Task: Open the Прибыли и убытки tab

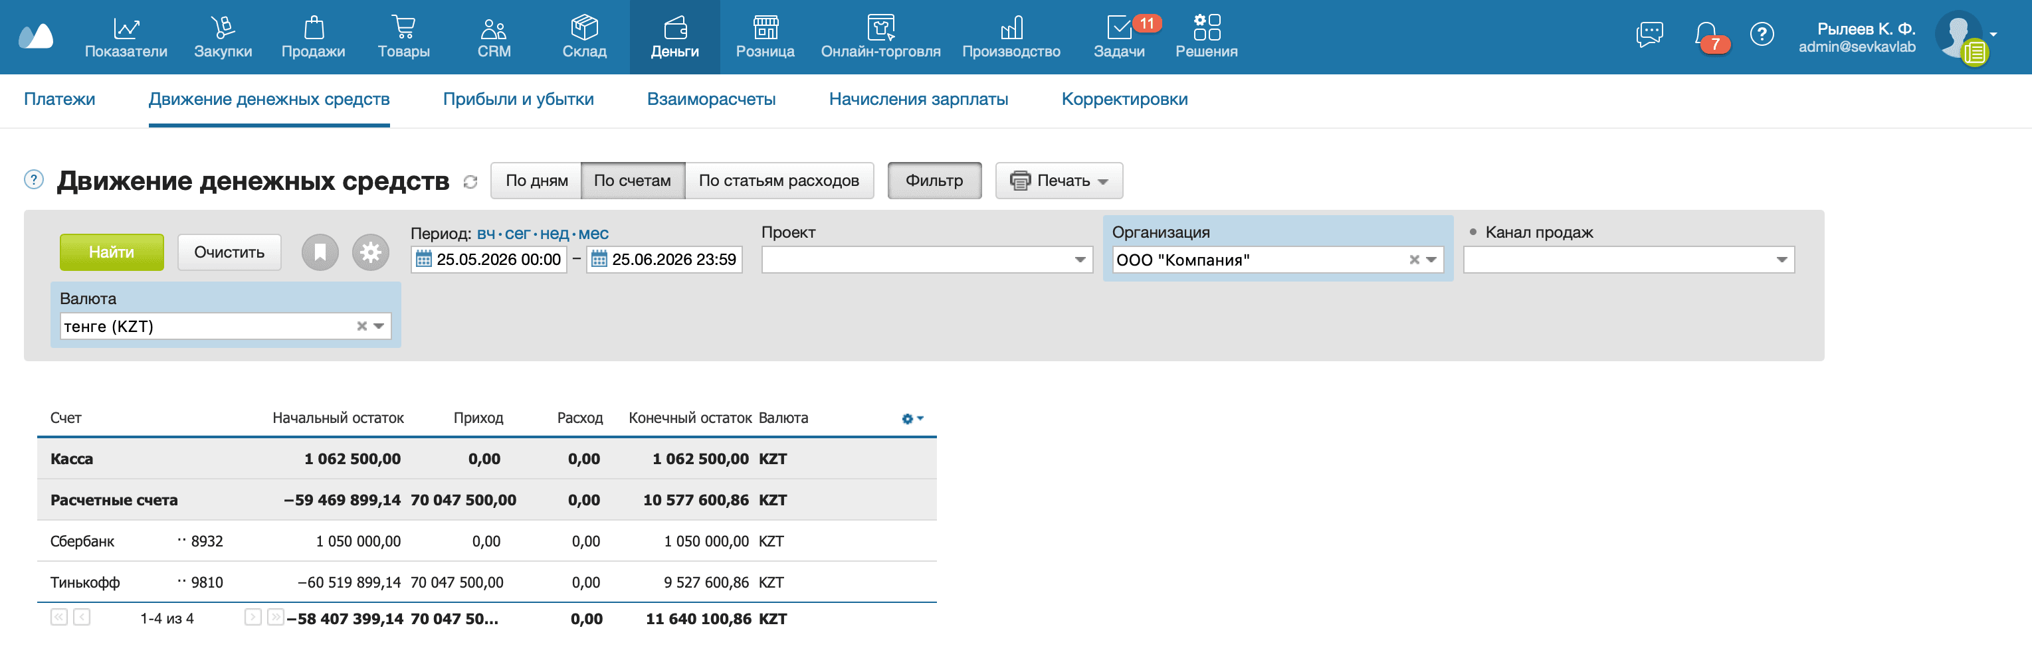Action: click(518, 100)
